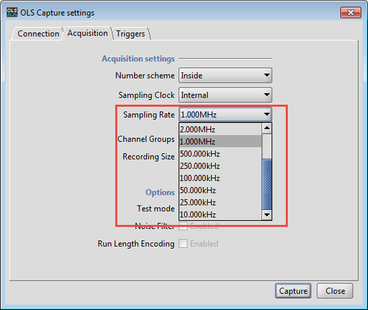Viewport: 368px width, 310px height.
Task: Open the Sampling Clock dropdown
Action: (x=225, y=95)
